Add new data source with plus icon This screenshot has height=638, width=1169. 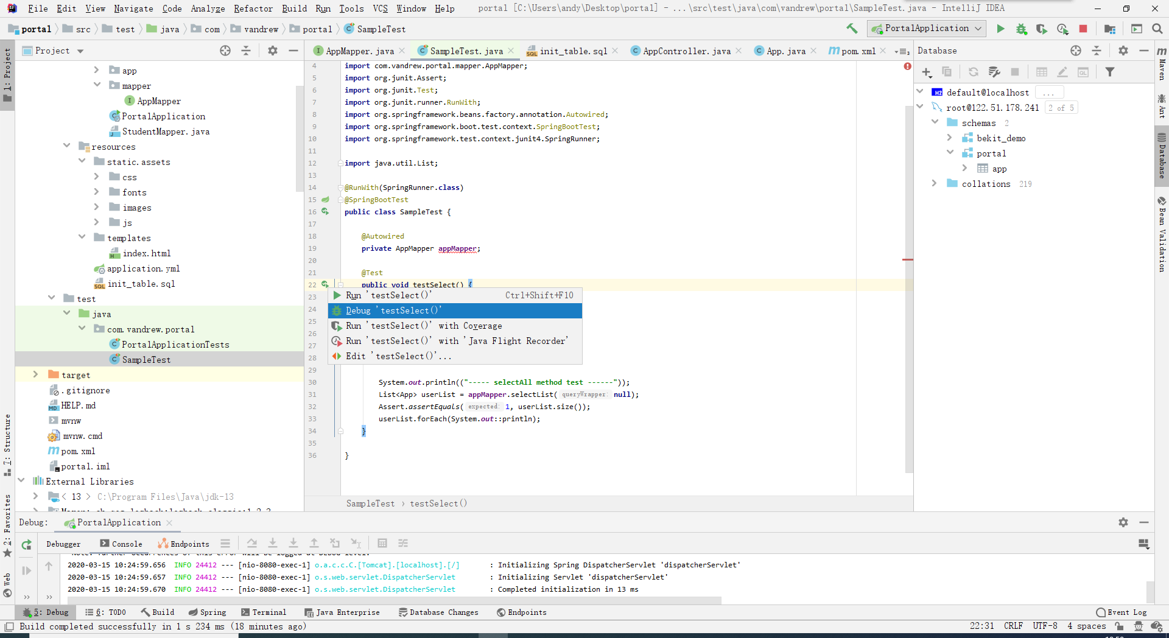click(x=927, y=72)
